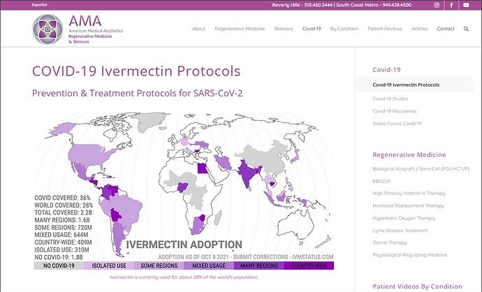
Task: Click the 'NO COVID-19: 1.8B' statistic
Action: 59,257
